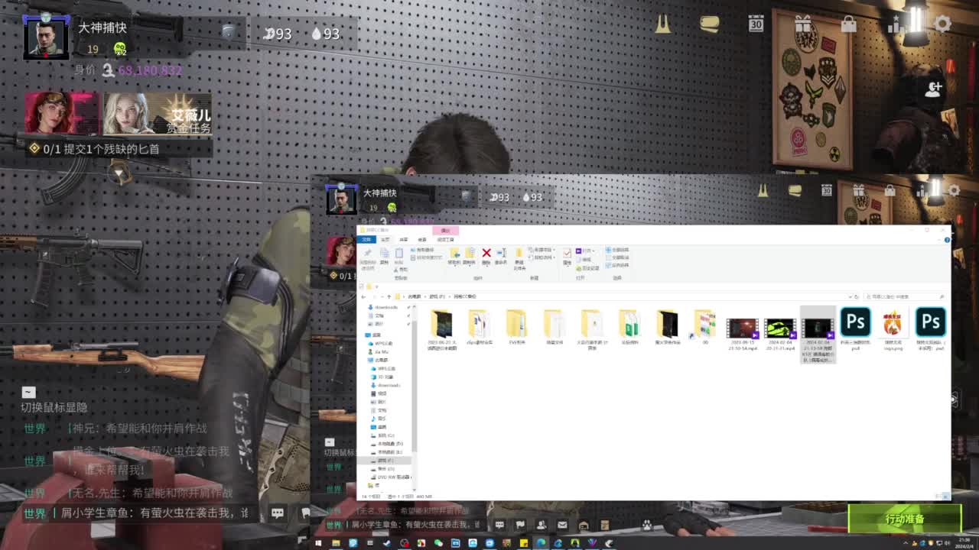Click the add friend icon in game
The width and height of the screenshot is (979, 550).
934,89
